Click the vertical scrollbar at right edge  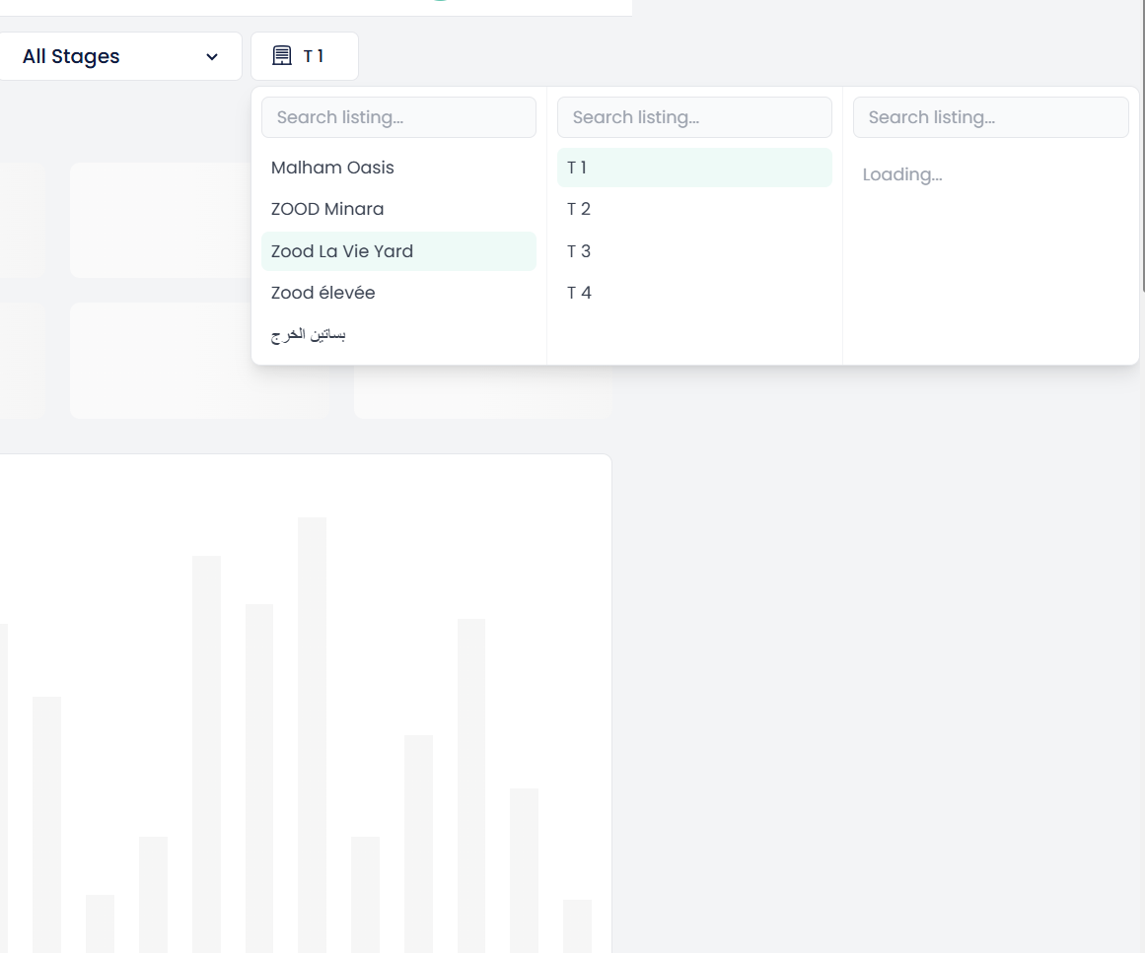coord(1143,146)
